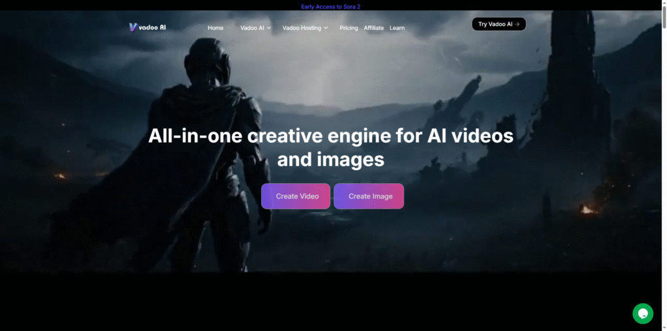
Task: Open the Learn nav link
Action: tap(397, 28)
